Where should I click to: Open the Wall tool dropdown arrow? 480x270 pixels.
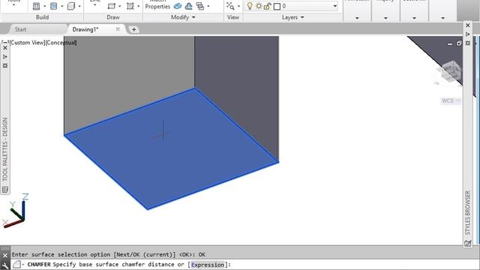point(45,6)
